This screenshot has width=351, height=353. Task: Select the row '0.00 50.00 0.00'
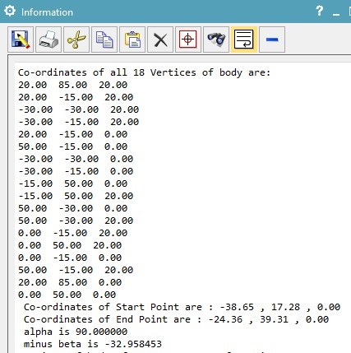click(x=67, y=295)
